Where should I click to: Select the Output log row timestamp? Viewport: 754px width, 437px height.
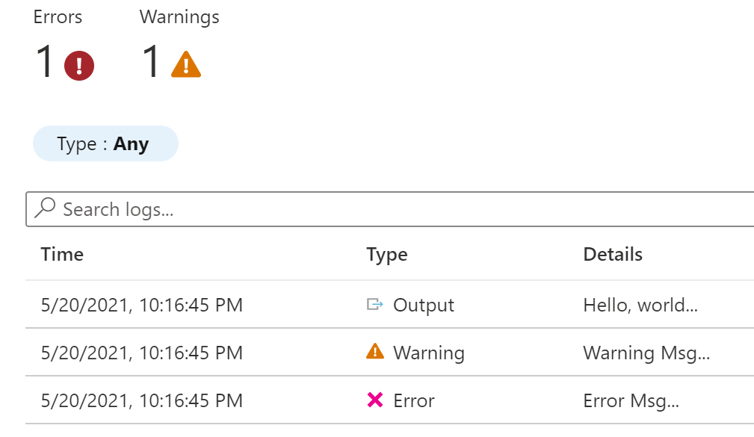click(142, 306)
